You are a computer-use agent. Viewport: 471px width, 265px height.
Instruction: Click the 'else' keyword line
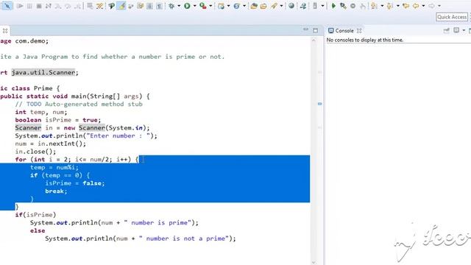(x=38, y=230)
